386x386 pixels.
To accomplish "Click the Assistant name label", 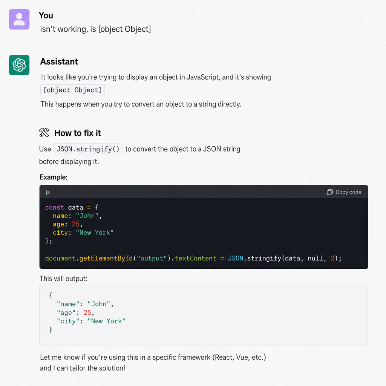I will click(59, 61).
